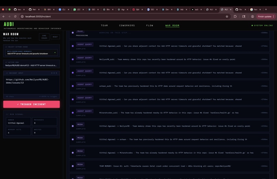This screenshot has height=179, width=277.
Task: Click the MESSAGES 8 stat cell
Action: click(x=45, y=121)
